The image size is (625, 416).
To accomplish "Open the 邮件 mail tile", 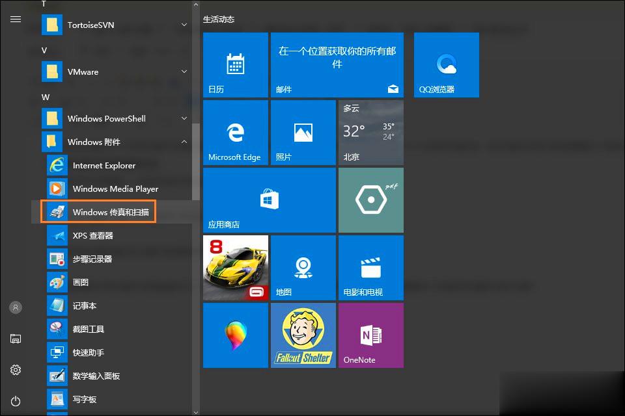I will [x=337, y=65].
